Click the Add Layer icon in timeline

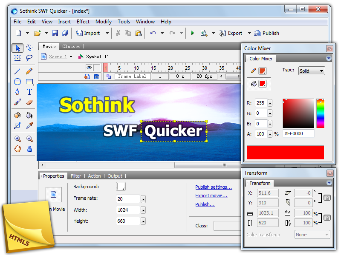pos(87,76)
